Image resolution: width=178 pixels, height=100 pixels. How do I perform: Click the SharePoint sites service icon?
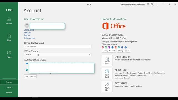pos(27,70)
